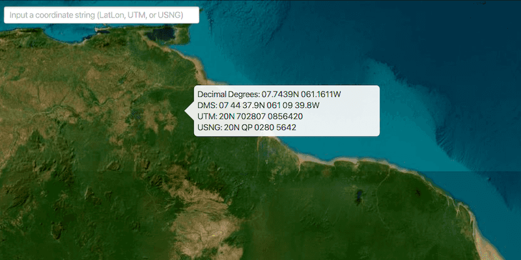The height and width of the screenshot is (260, 521).
Task: Select the USNG coordinate line
Action: point(247,127)
